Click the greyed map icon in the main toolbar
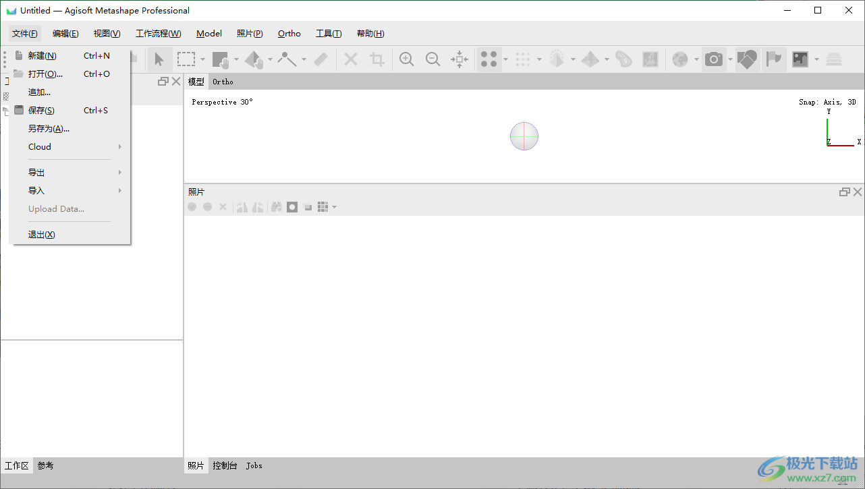 click(x=650, y=59)
